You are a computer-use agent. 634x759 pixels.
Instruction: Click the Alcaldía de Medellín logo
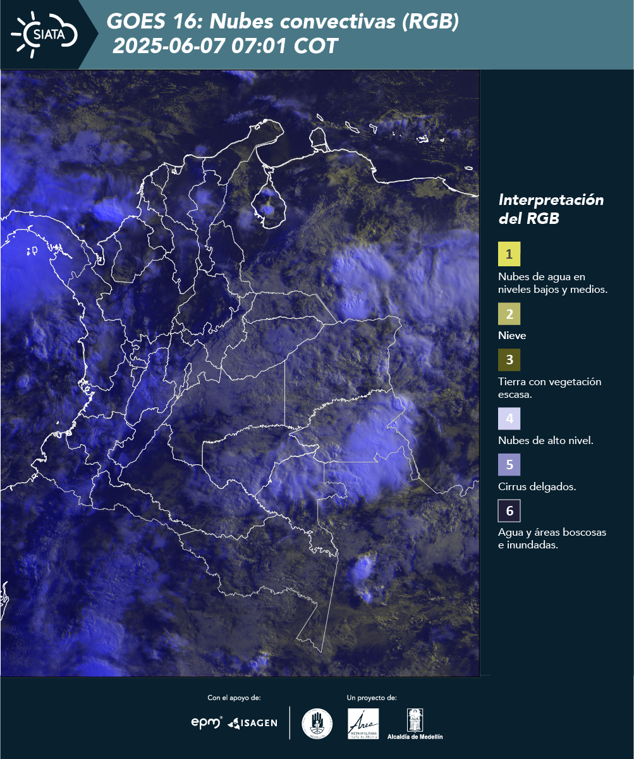coord(415,724)
